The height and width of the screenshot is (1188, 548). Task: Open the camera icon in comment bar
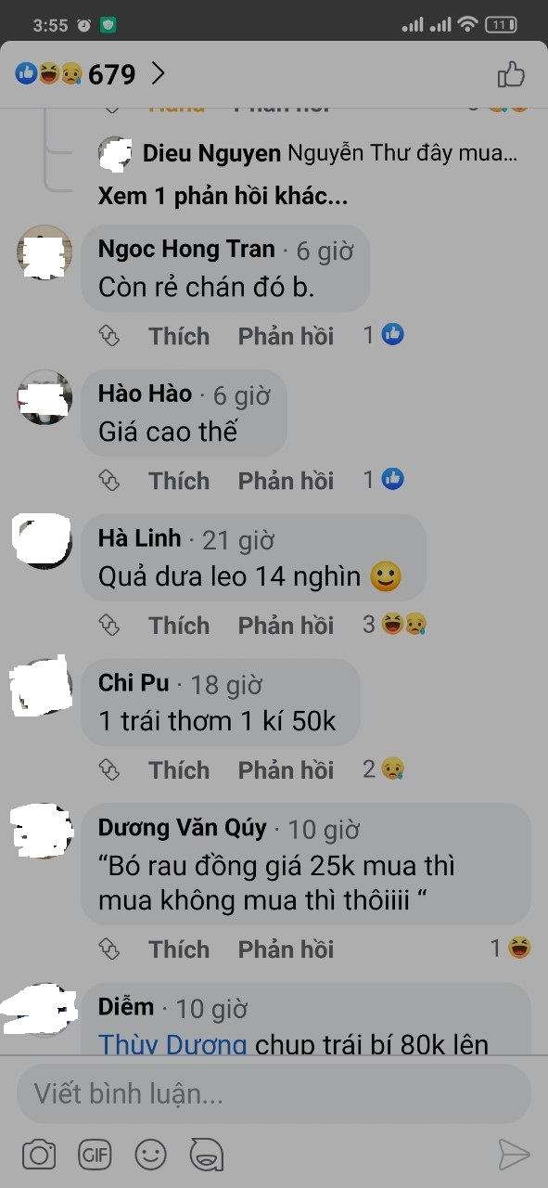[39, 1155]
